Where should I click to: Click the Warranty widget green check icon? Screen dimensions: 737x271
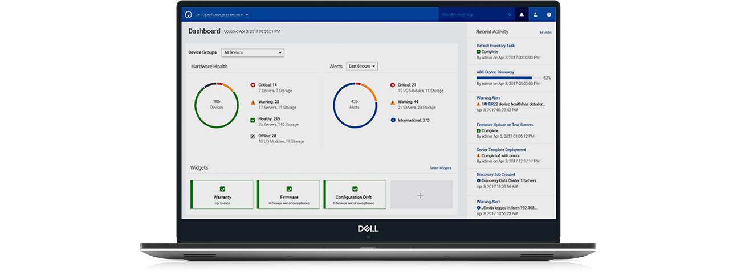click(222, 188)
